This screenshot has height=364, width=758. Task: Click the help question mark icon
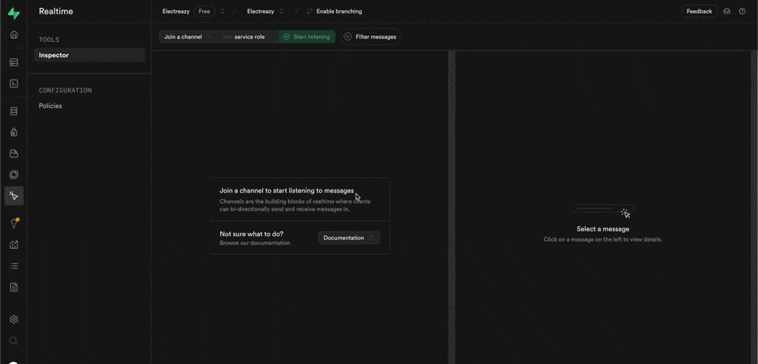click(x=742, y=12)
